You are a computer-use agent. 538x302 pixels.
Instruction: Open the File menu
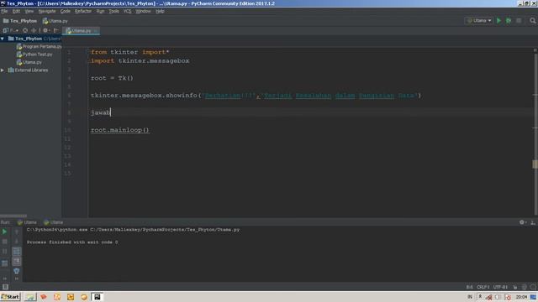point(4,11)
